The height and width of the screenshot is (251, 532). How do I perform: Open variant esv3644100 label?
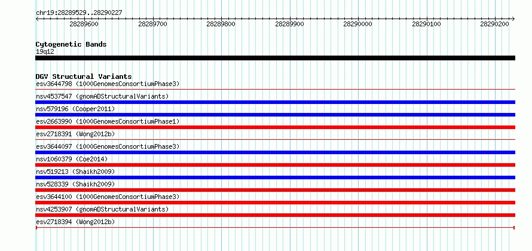108,197
